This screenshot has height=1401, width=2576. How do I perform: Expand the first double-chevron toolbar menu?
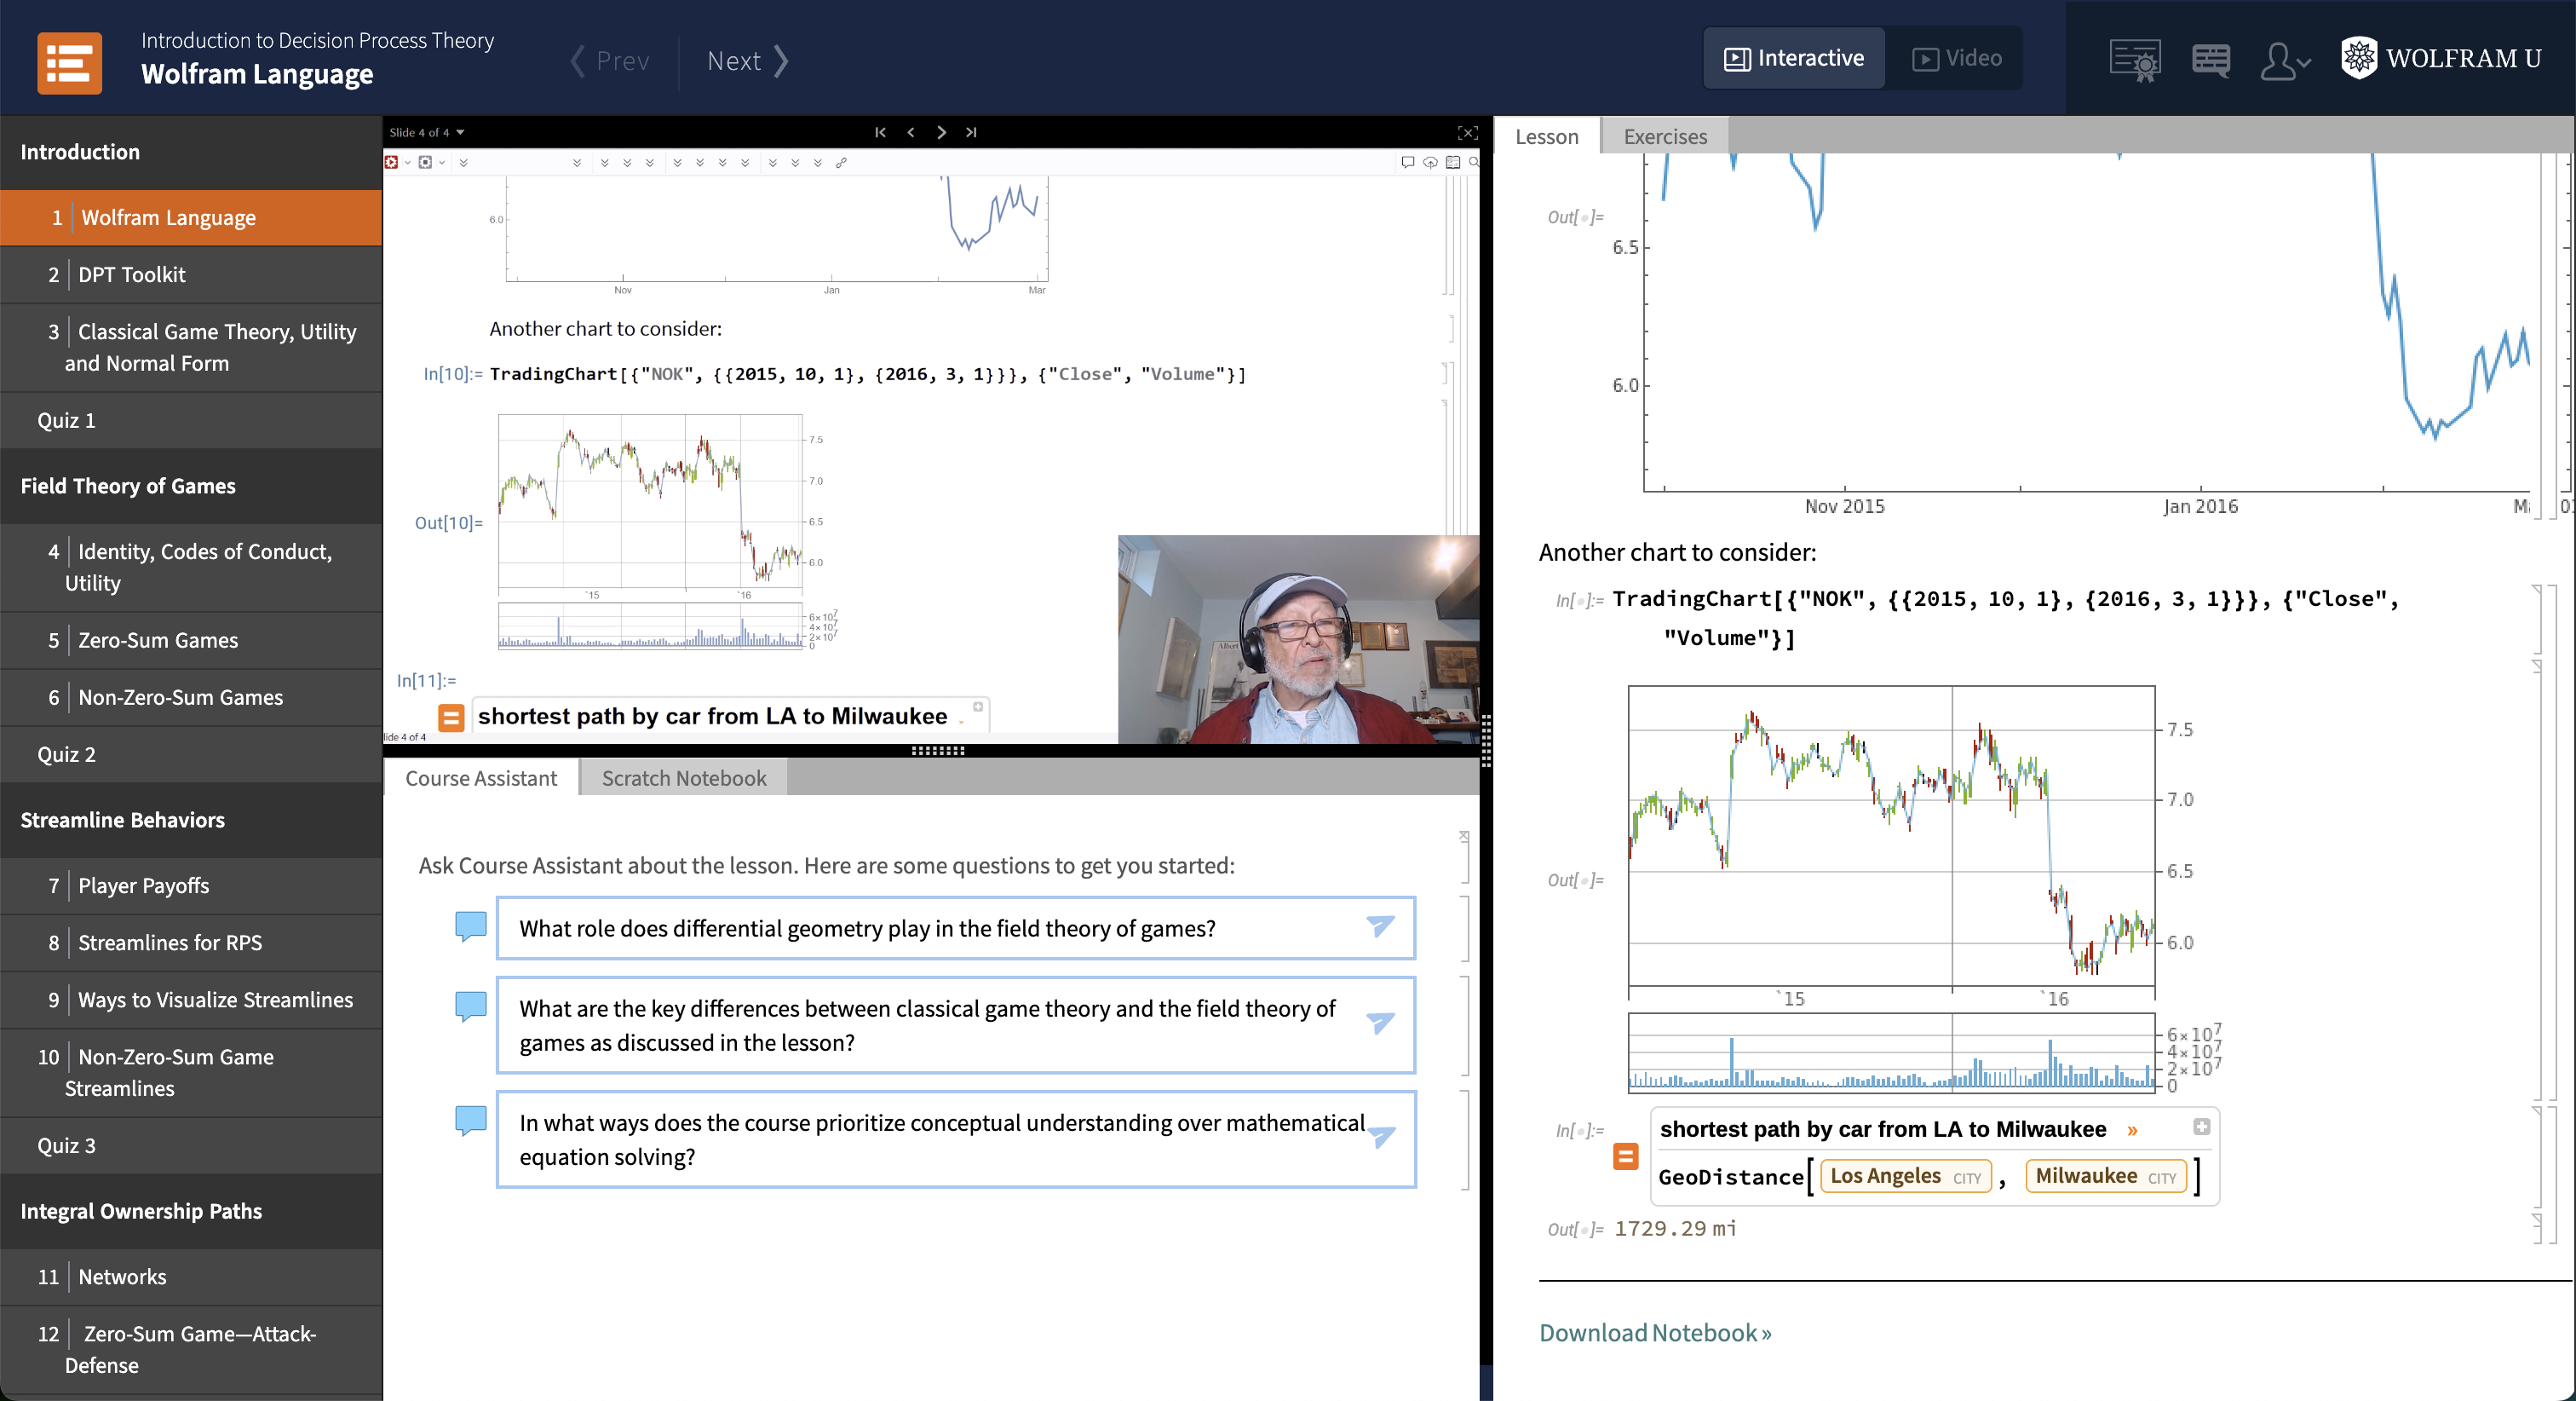tap(463, 162)
